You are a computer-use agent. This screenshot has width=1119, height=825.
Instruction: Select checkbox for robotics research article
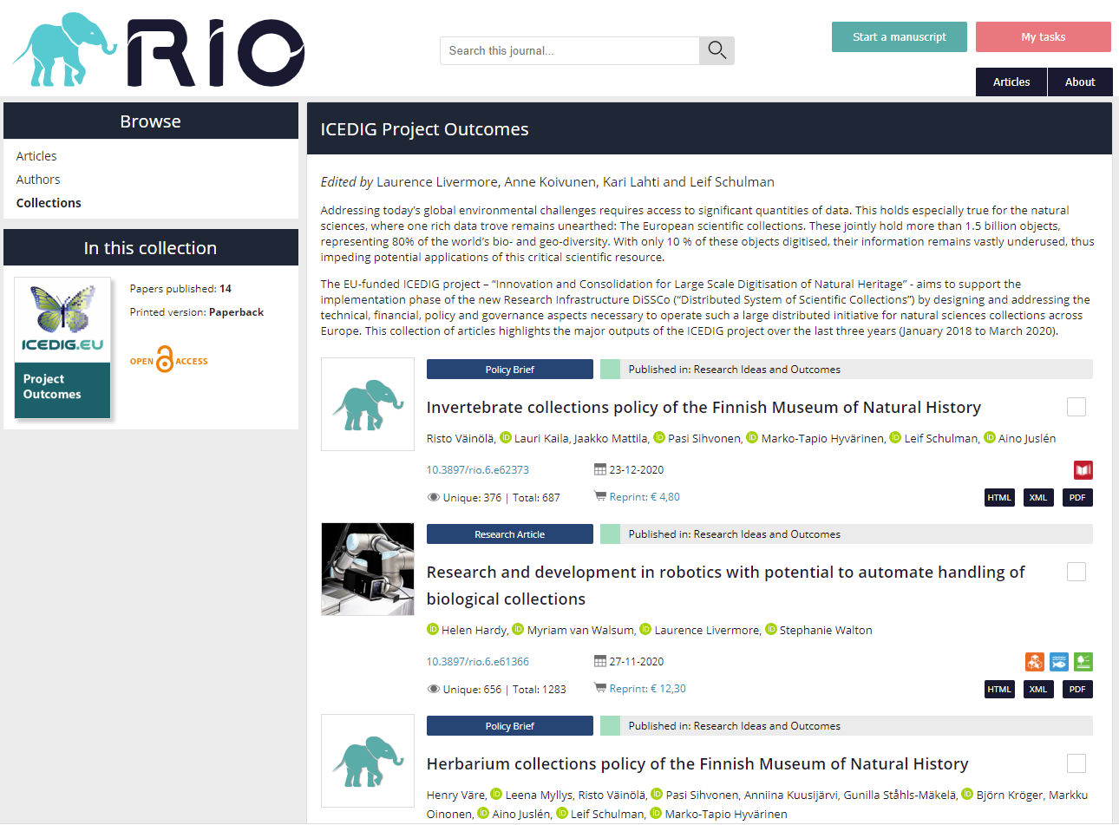[1076, 572]
